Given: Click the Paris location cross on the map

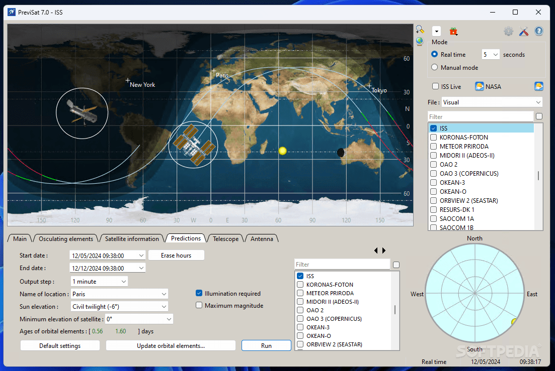Looking at the screenshot, I should coord(213,71).
